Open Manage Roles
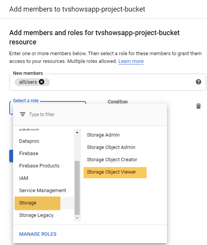 pyautogui.click(x=38, y=234)
